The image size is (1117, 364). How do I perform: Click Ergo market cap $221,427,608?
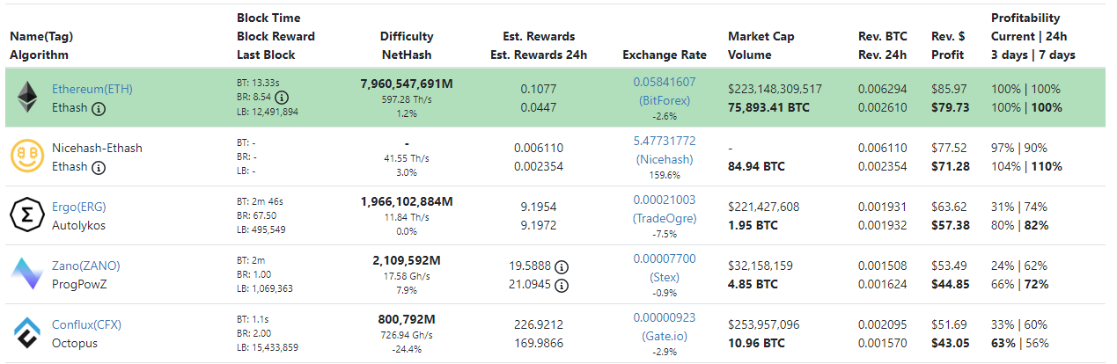763,207
